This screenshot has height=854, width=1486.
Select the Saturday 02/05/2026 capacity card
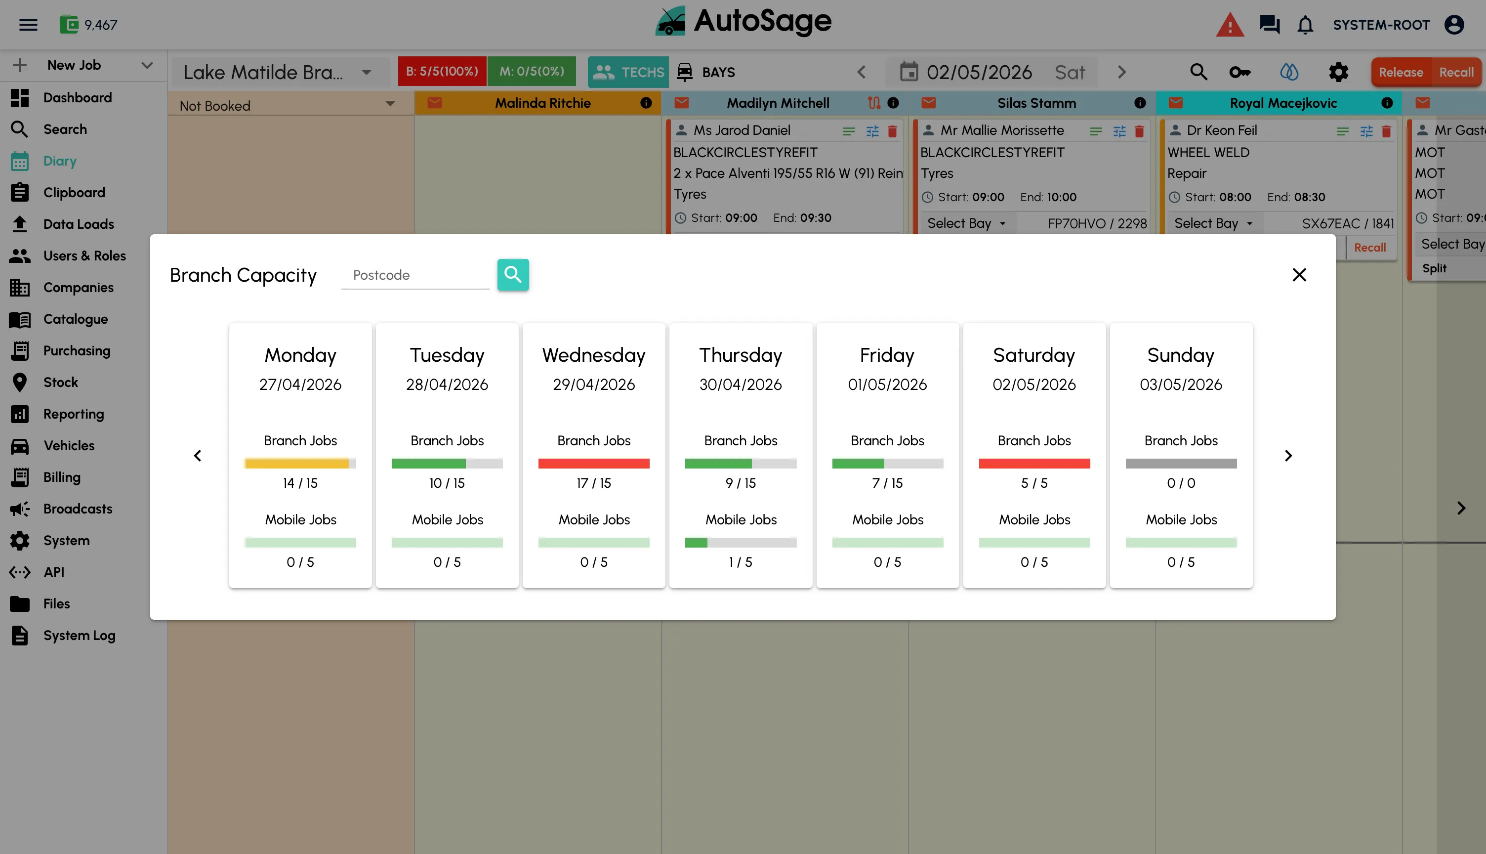(1034, 455)
